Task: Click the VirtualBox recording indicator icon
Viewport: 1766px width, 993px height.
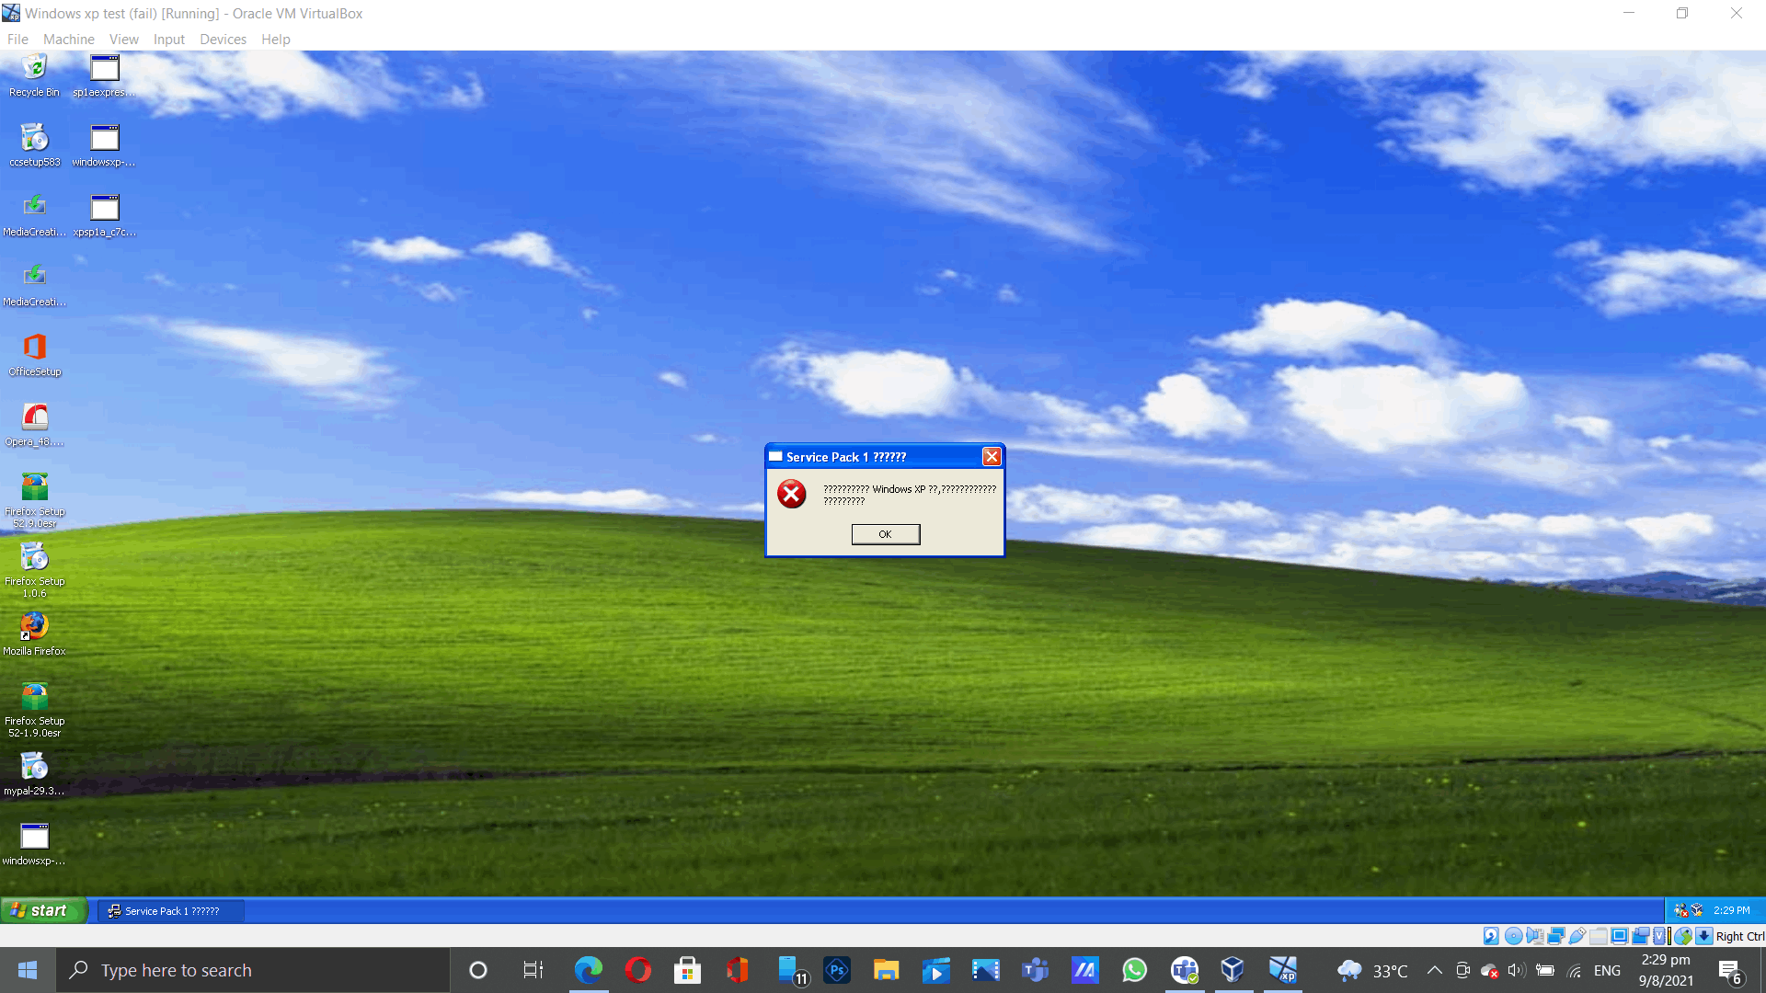Action: 1641,936
